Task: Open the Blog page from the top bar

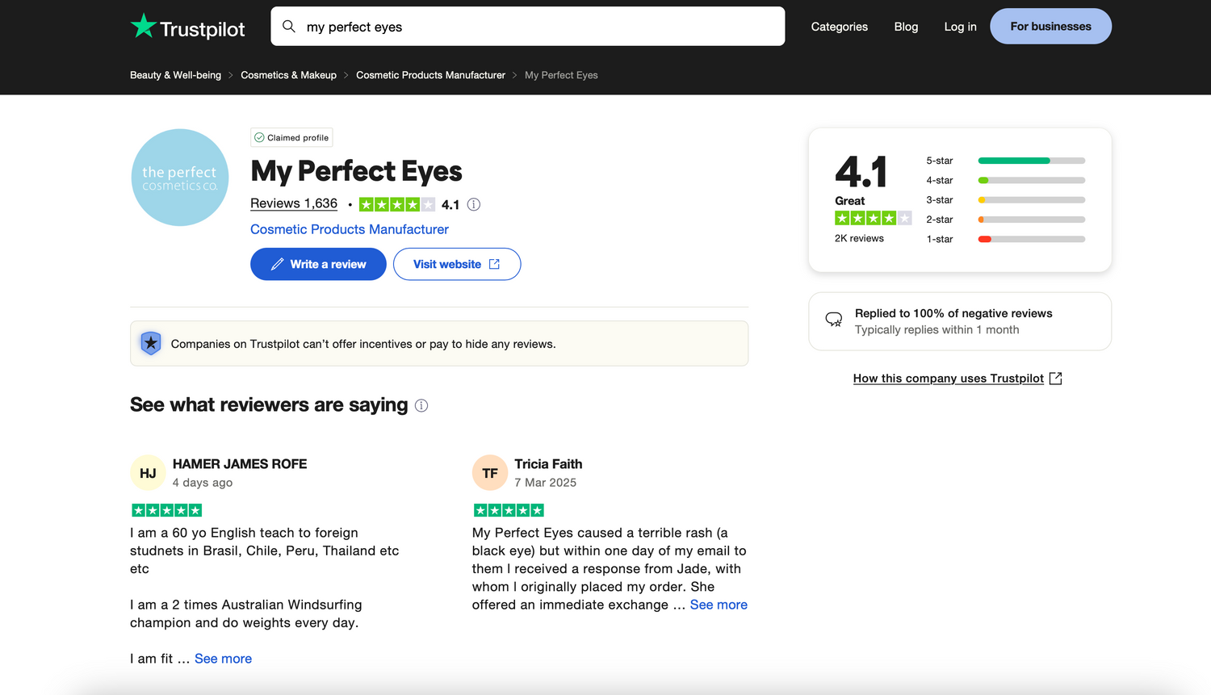Action: click(906, 26)
